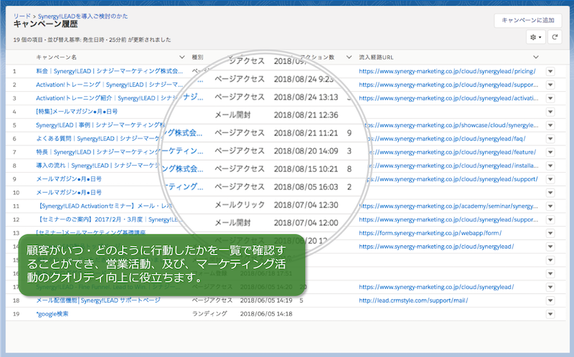
Task: Open Activation!トレーニング campaign link in row 2
Action: (x=109, y=85)
